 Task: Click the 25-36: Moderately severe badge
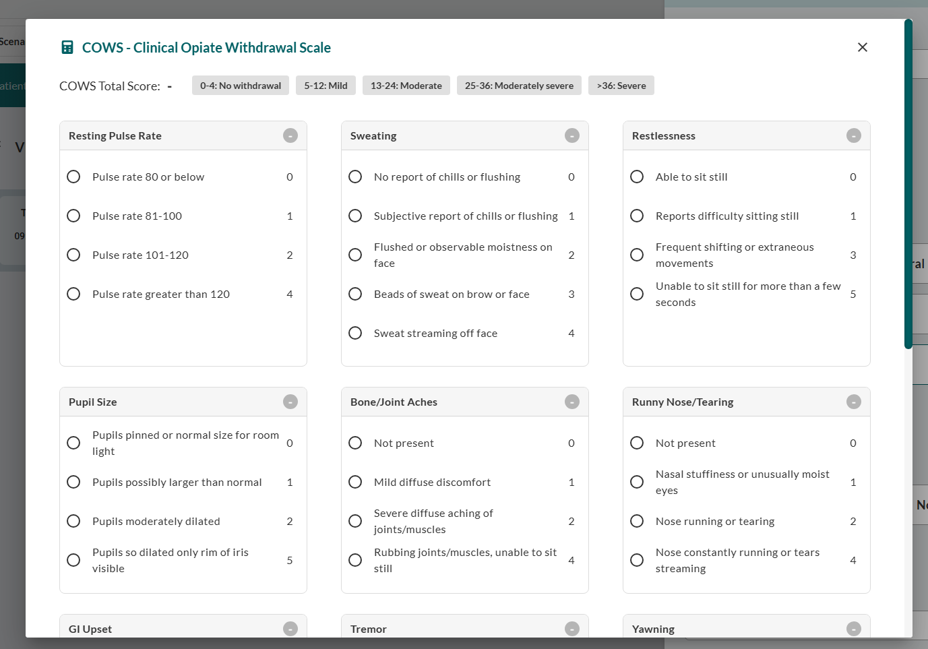(x=519, y=86)
